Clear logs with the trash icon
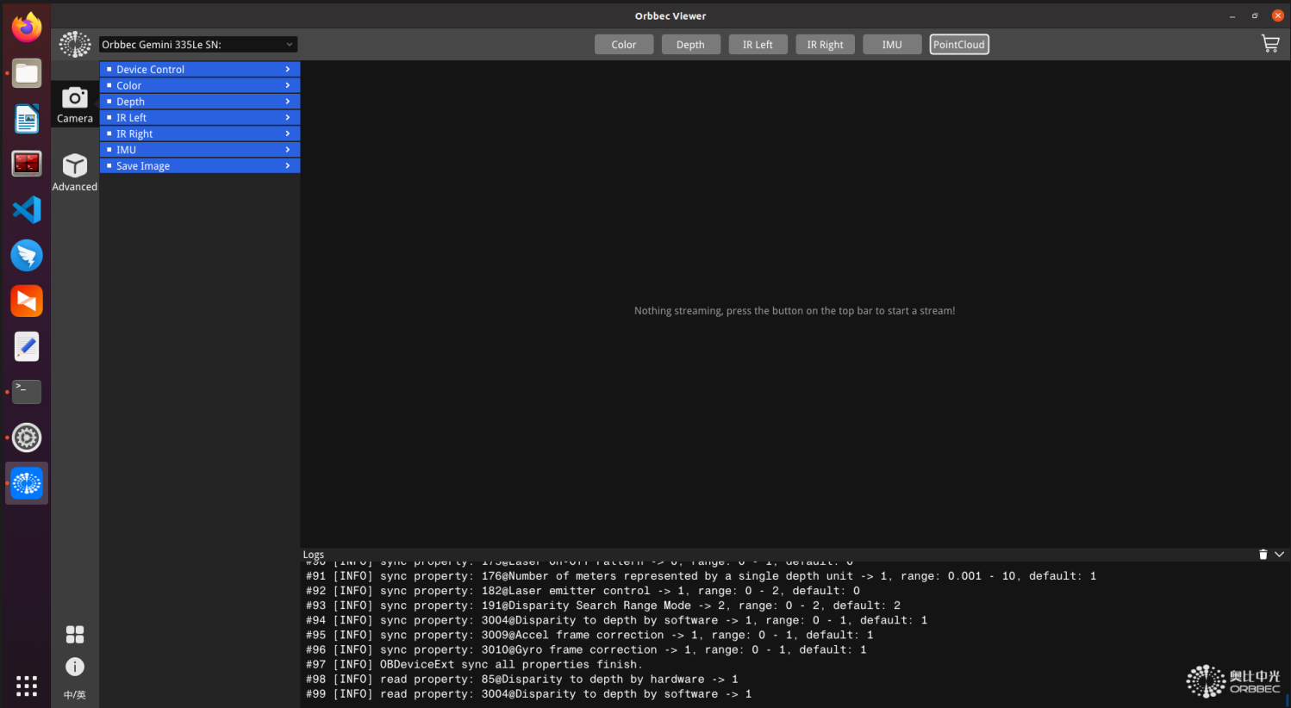The height and width of the screenshot is (708, 1291). tap(1263, 555)
